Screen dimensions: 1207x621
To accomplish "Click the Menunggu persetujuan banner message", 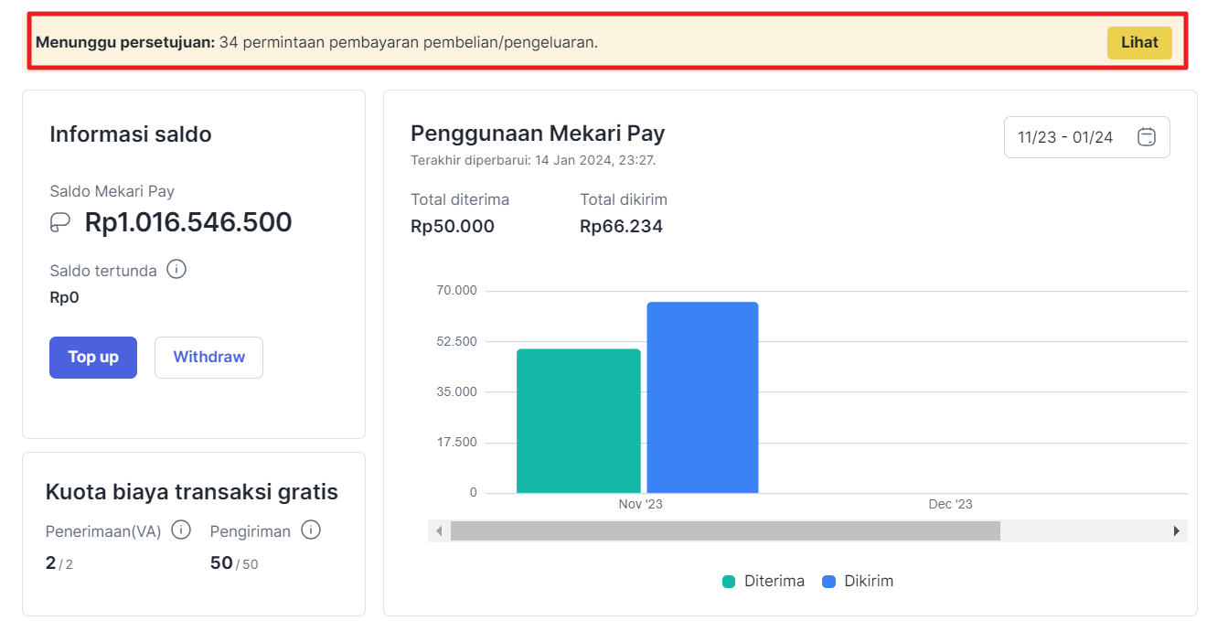I will 316,42.
